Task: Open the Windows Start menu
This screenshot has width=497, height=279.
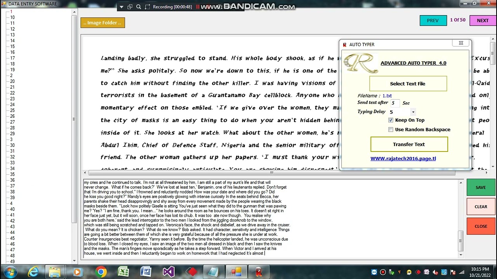Action: (9, 272)
